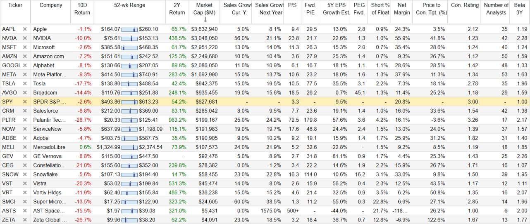Remove MSFT row using its × icon

(25, 47)
